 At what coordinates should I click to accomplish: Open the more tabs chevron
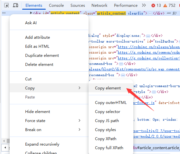[144, 5]
